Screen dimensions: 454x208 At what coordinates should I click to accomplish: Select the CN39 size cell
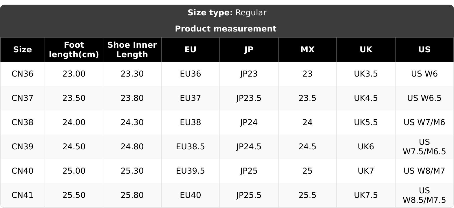click(x=23, y=147)
